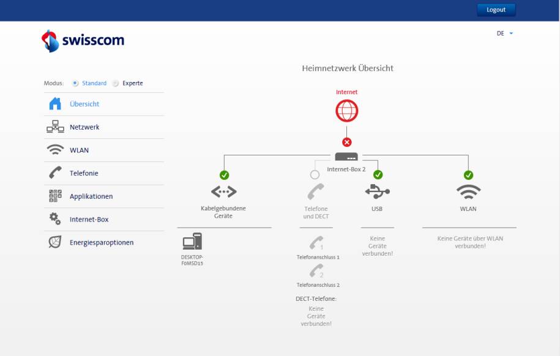Image resolution: width=560 pixels, height=356 pixels.
Task: Open the WLAN menu item in sidebar
Action: 104,150
